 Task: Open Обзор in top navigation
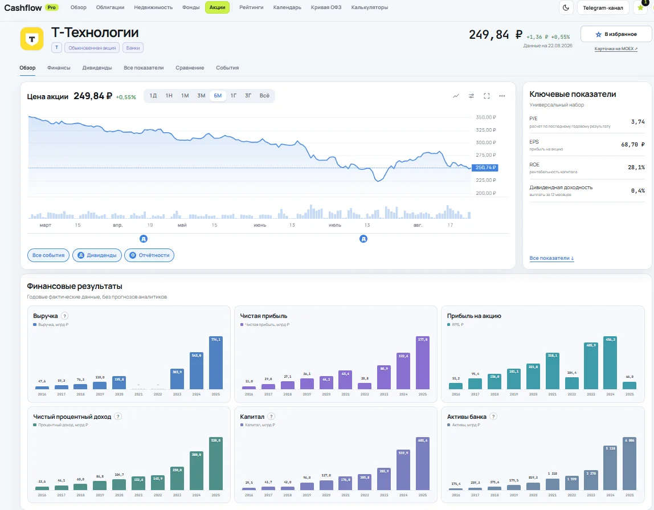click(79, 7)
